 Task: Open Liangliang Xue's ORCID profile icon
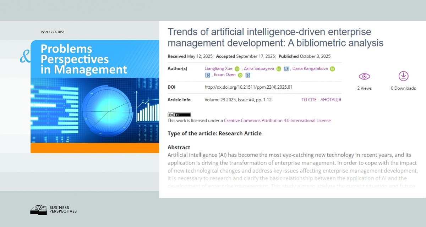(236, 68)
